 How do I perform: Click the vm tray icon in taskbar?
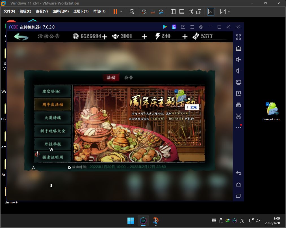(x=214, y=221)
